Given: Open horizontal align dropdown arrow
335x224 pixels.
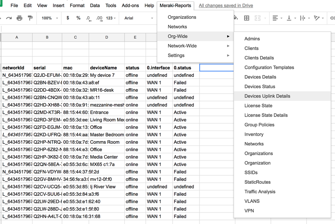Looking at the screenshot, I should (x=281, y=18).
